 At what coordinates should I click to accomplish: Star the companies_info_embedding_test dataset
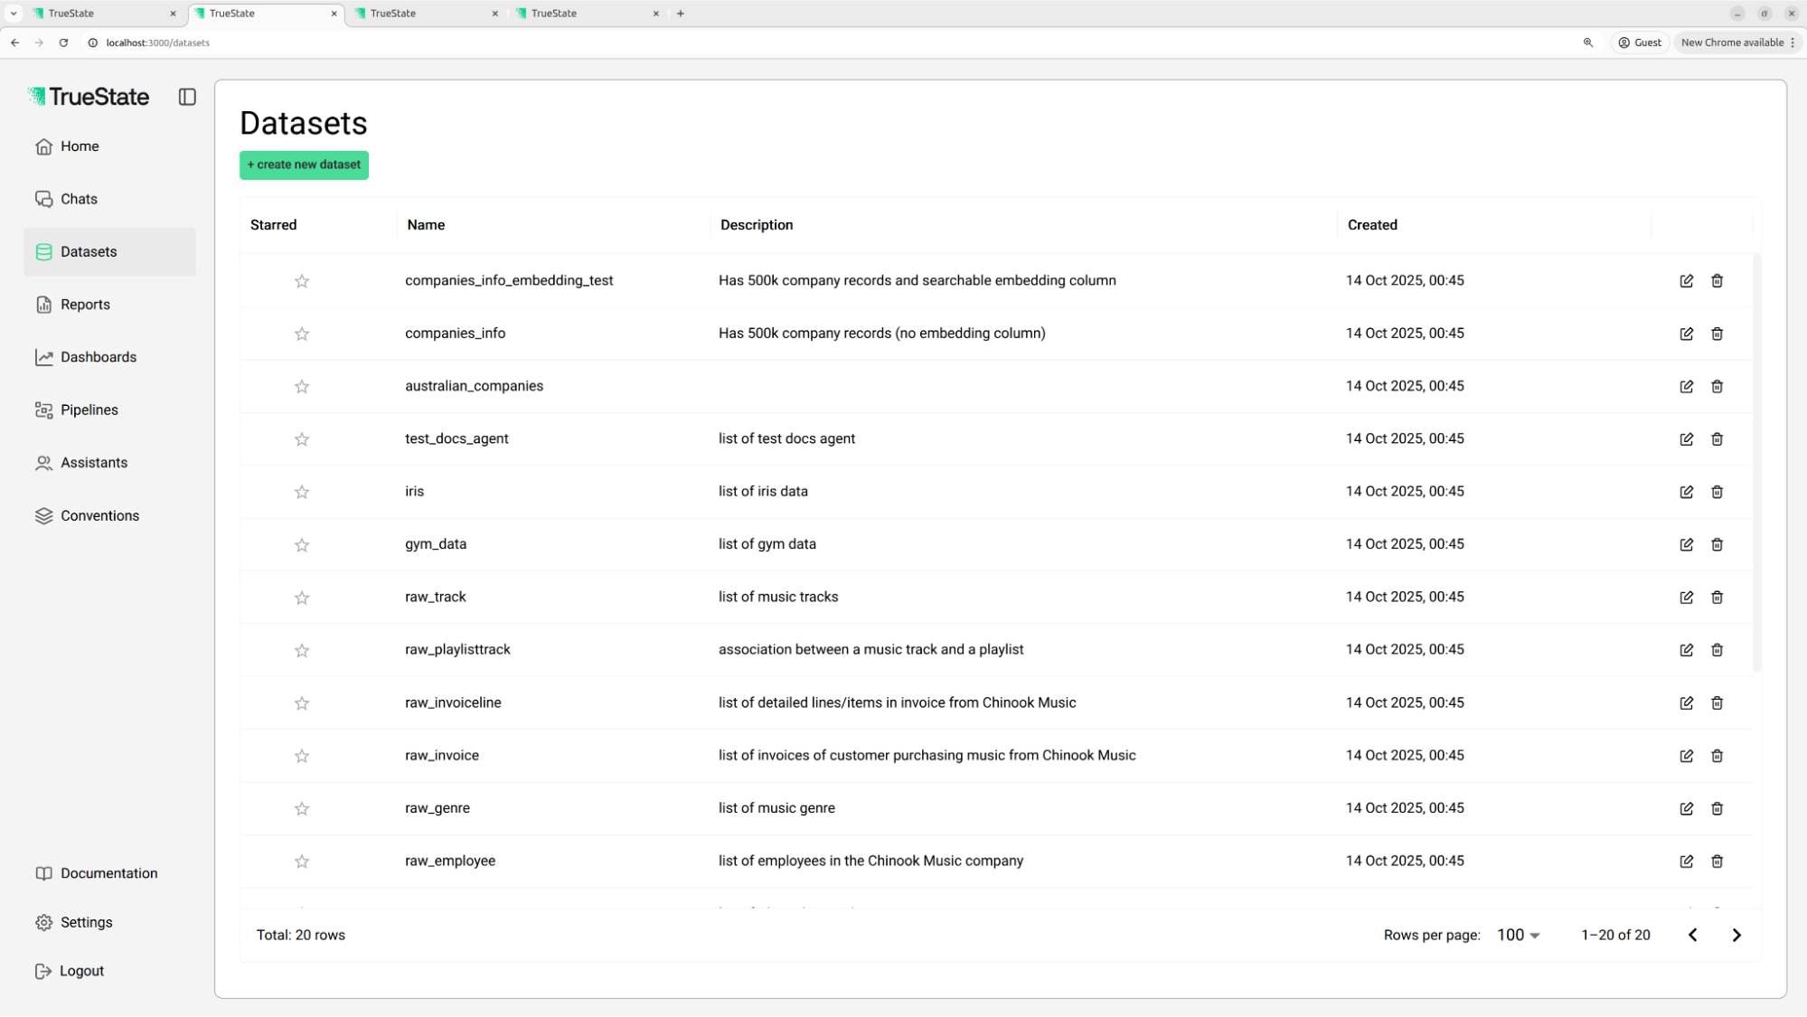click(302, 281)
